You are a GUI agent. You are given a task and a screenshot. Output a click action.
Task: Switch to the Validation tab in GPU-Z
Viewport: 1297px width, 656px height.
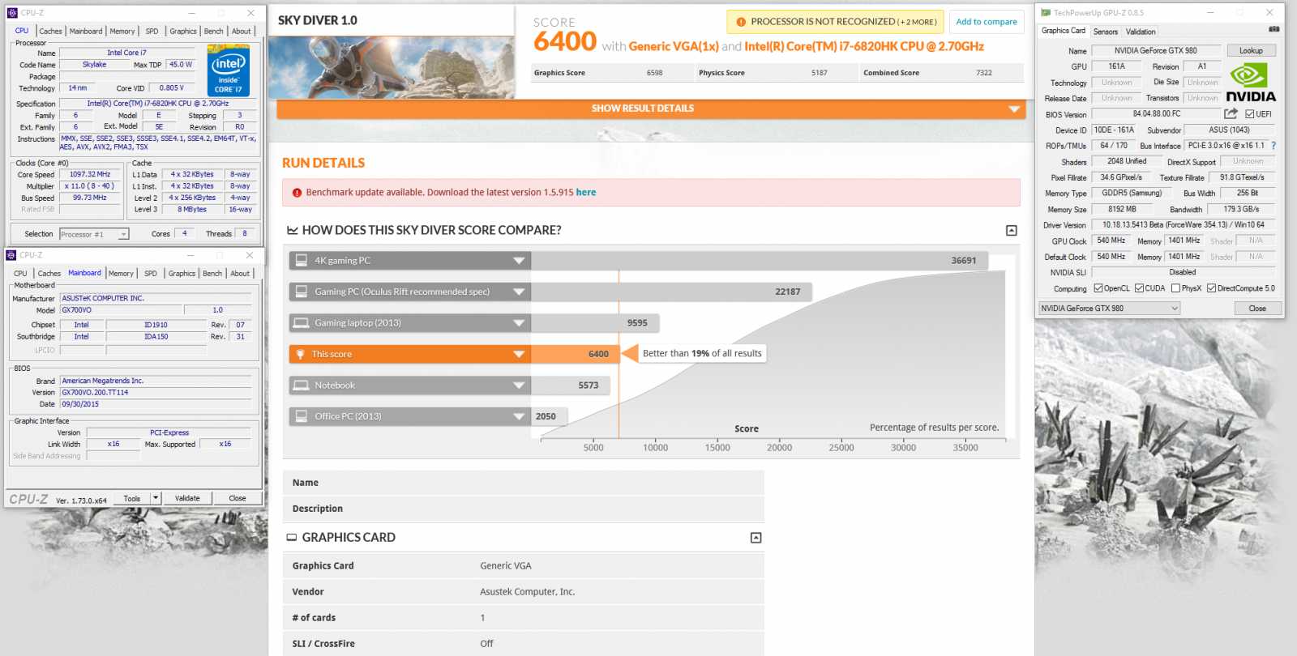1141,32
